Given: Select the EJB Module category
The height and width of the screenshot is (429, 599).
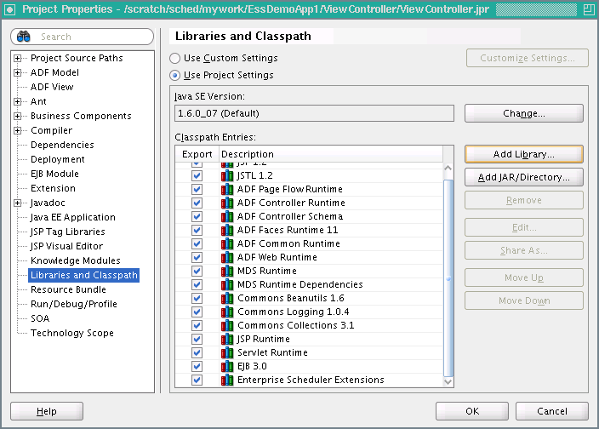Looking at the screenshot, I should 54,174.
